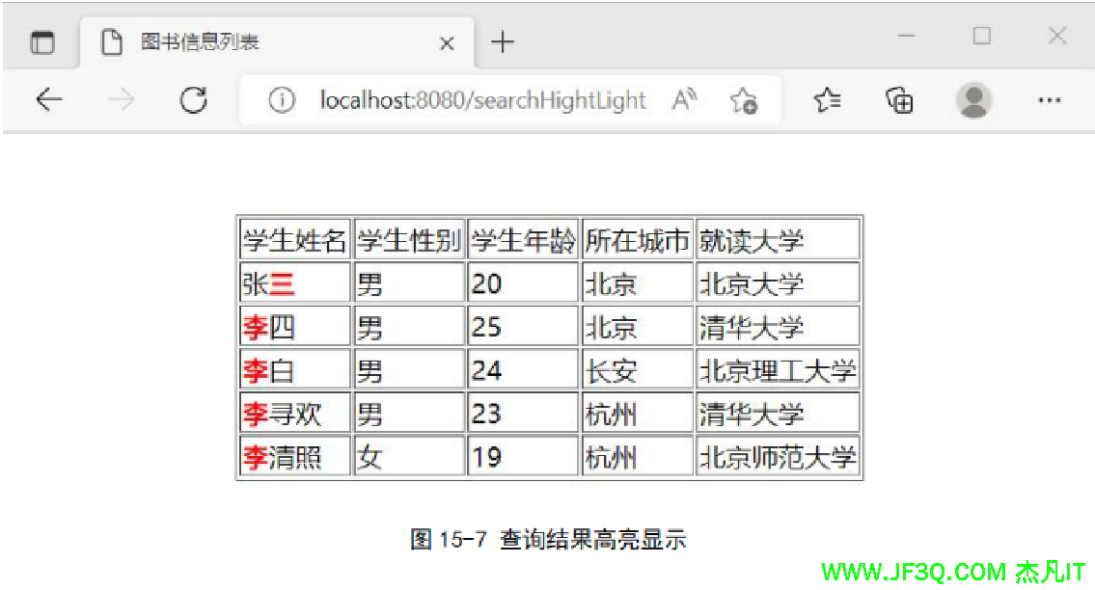Reload the page with refresh icon

pos(194,99)
